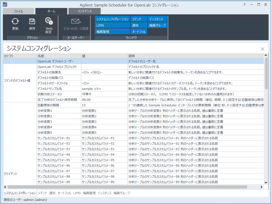Click the 更新 refresh icon
272x204 pixels.
pyautogui.click(x=15, y=21)
